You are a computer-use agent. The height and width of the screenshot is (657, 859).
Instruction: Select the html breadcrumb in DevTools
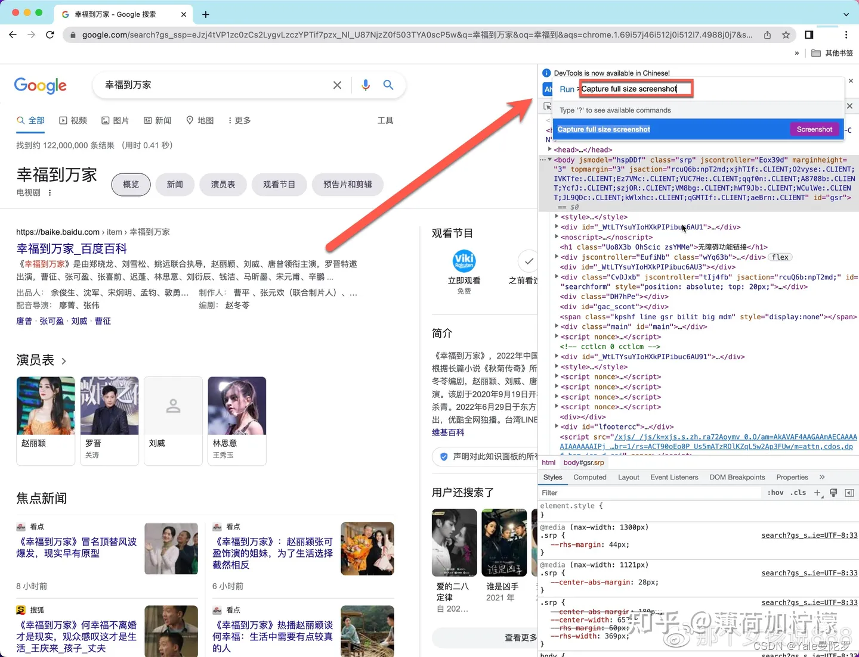click(x=549, y=462)
